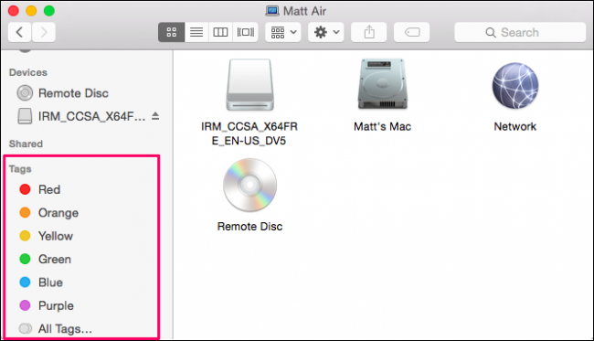The image size is (594, 341).
Task: Click the All Tags gray circle icon
Action: click(26, 328)
